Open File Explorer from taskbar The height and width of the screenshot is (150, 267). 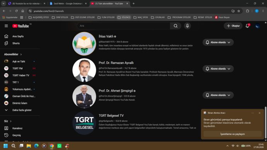(29, 146)
